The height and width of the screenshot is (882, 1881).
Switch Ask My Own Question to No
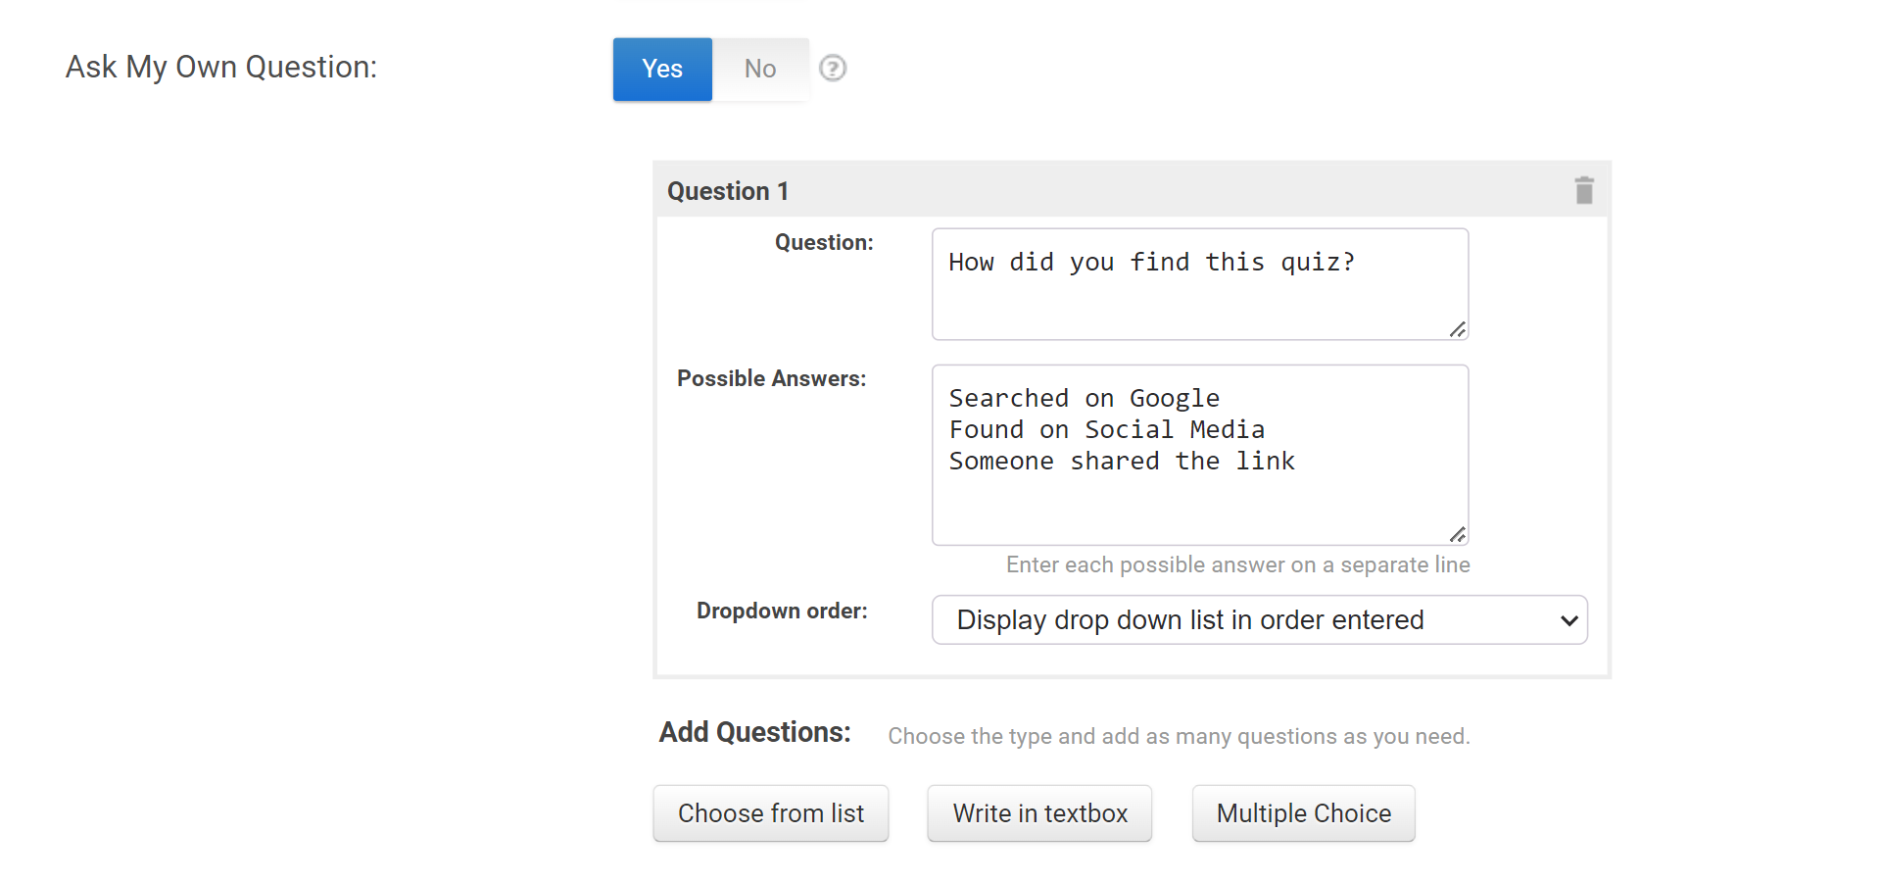(x=759, y=69)
